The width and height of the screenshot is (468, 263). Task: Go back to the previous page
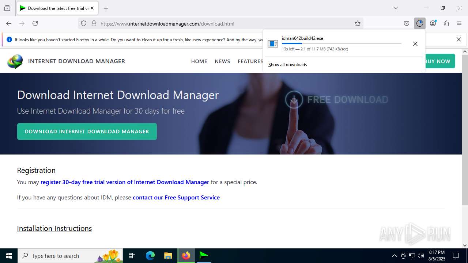click(9, 23)
